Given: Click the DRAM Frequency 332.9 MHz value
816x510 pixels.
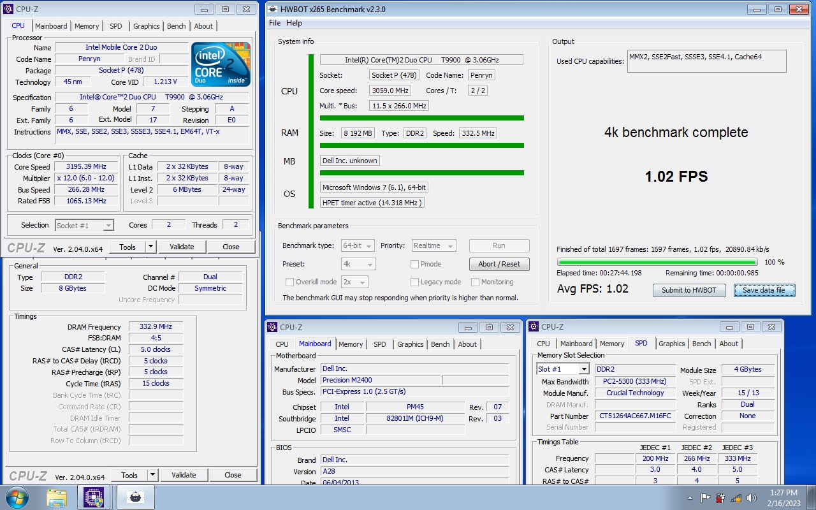Looking at the screenshot, I should coord(156,326).
